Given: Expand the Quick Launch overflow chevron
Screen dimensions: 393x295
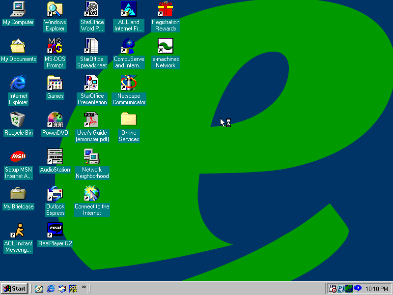Looking at the screenshot, I should pyautogui.click(x=84, y=287).
